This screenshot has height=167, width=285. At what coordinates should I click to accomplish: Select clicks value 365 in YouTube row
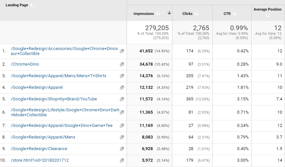point(190,99)
